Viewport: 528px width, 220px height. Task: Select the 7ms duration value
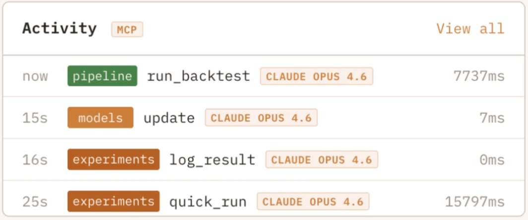pyautogui.click(x=492, y=118)
